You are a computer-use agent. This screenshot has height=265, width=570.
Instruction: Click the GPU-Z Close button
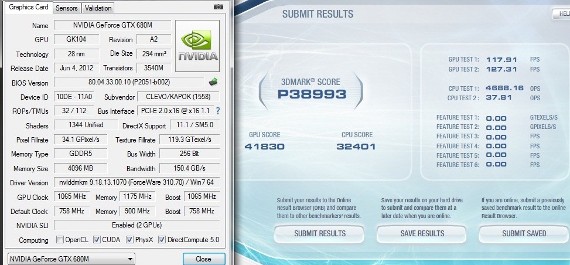point(204,259)
